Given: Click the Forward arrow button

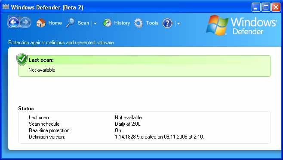Looking at the screenshot, I should click(25, 22).
